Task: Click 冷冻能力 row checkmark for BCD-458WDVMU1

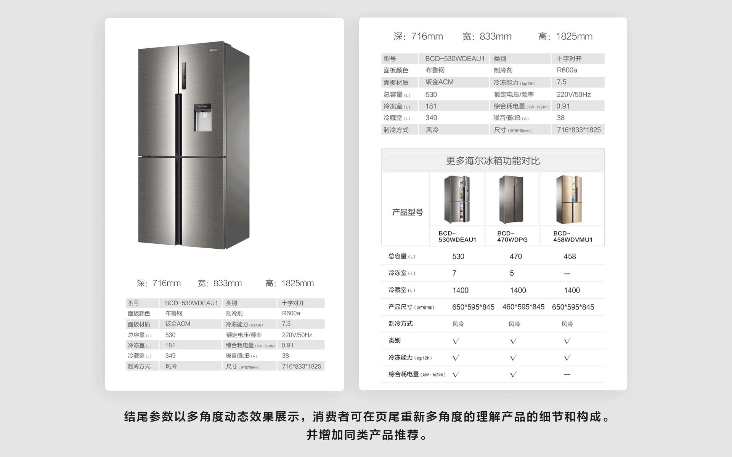Action: (567, 358)
